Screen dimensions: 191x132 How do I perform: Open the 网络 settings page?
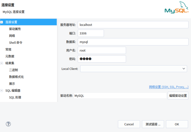pyautogui.click(x=12, y=36)
